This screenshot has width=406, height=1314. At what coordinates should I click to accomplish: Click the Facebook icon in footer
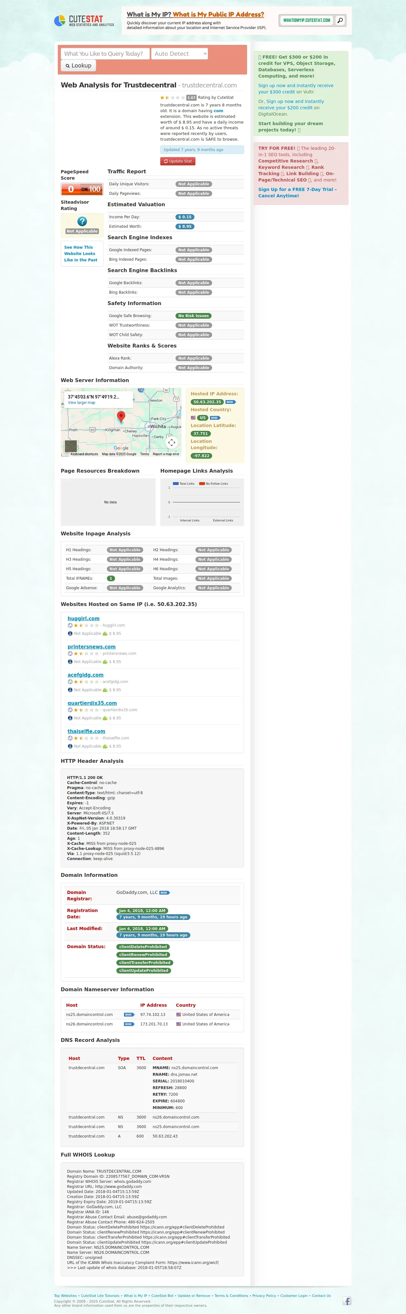coord(347,1301)
